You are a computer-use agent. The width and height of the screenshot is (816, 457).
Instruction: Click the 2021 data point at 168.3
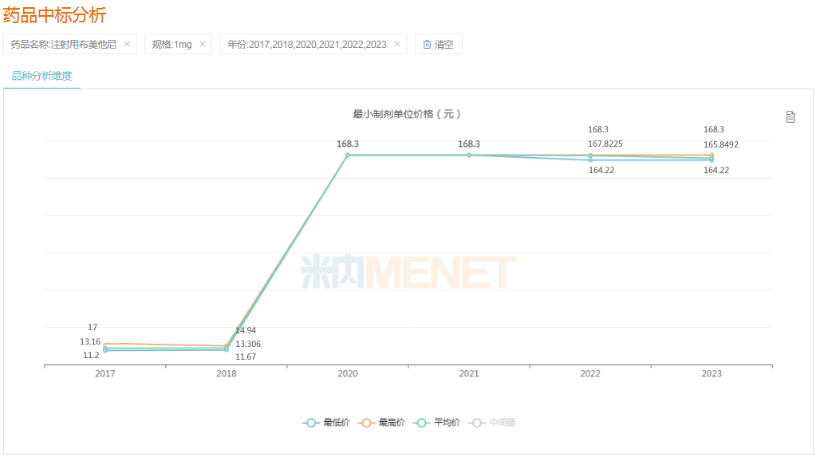pos(469,155)
